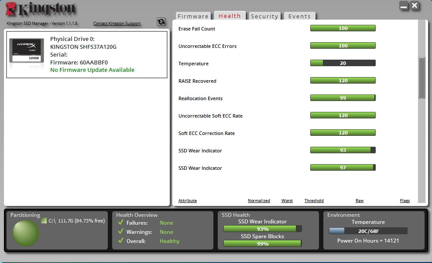
Task: Click the health list scrollbar thumb
Action: (x=422, y=78)
